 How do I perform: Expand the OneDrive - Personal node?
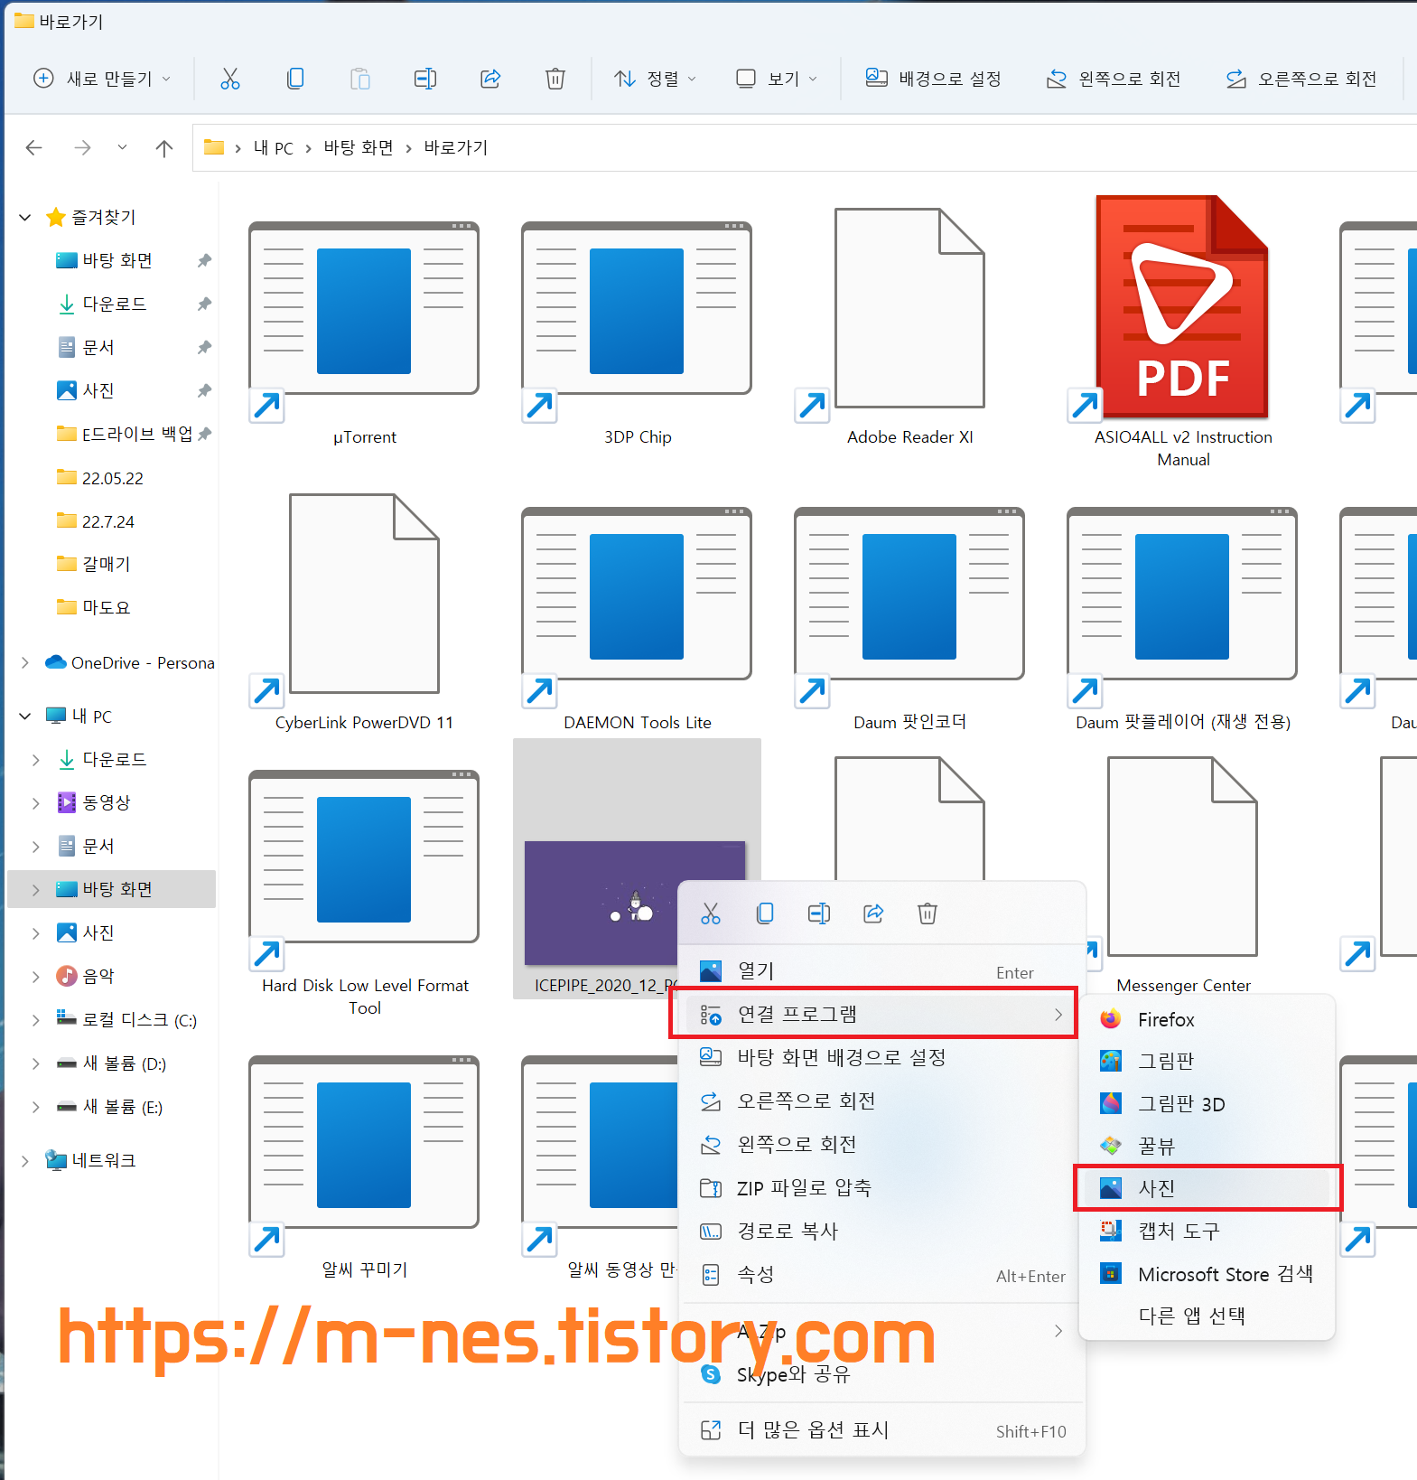tap(25, 662)
